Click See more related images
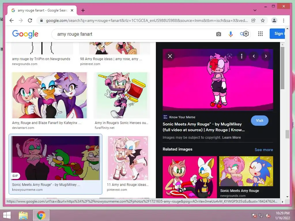This screenshot has width=295, height=221. point(264,150)
